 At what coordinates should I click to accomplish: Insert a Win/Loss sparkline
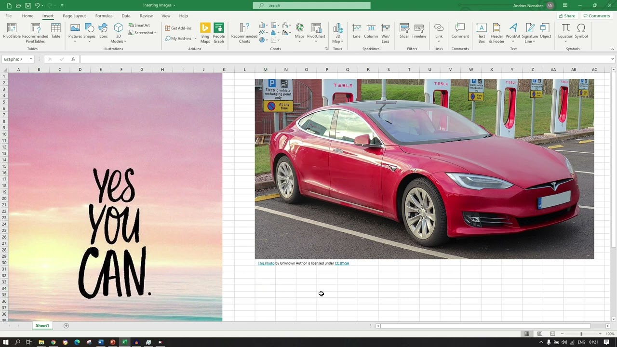point(386,30)
